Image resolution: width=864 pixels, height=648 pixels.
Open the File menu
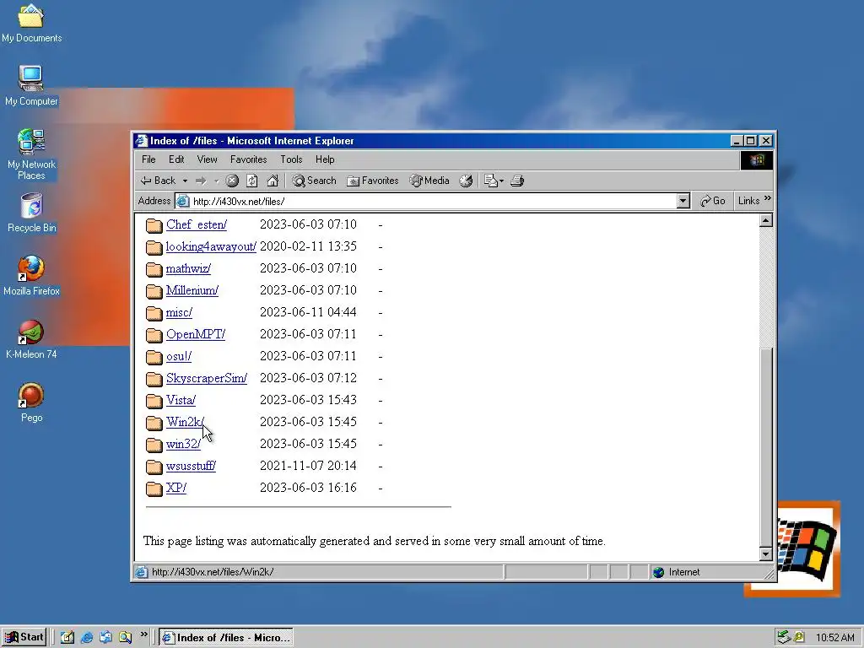click(148, 159)
